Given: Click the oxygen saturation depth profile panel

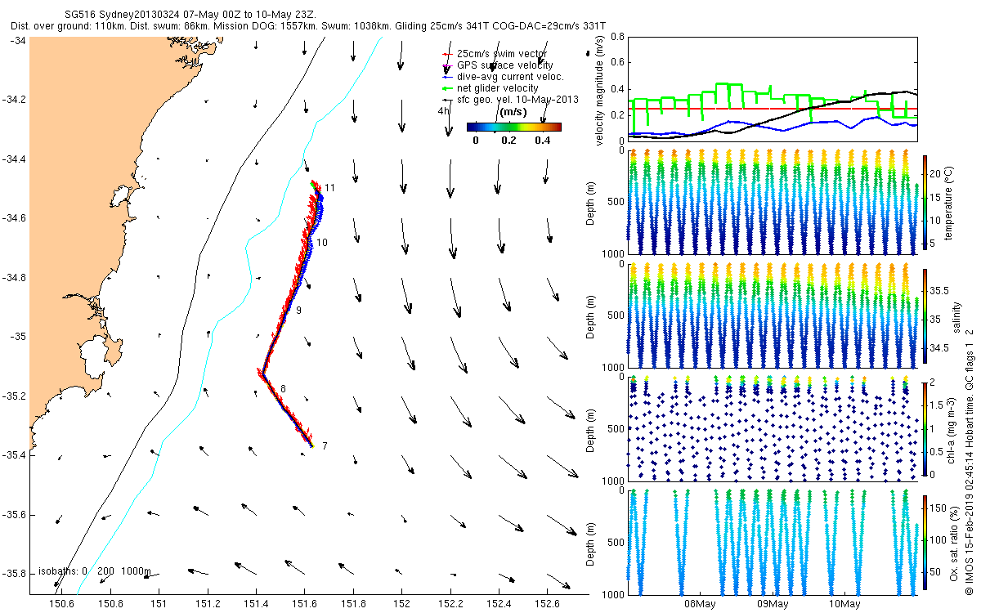Looking at the screenshot, I should point(772,541).
